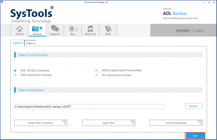Screen dimensions: 217x140
Task: Open the About Us icon
Action: click(90, 30)
